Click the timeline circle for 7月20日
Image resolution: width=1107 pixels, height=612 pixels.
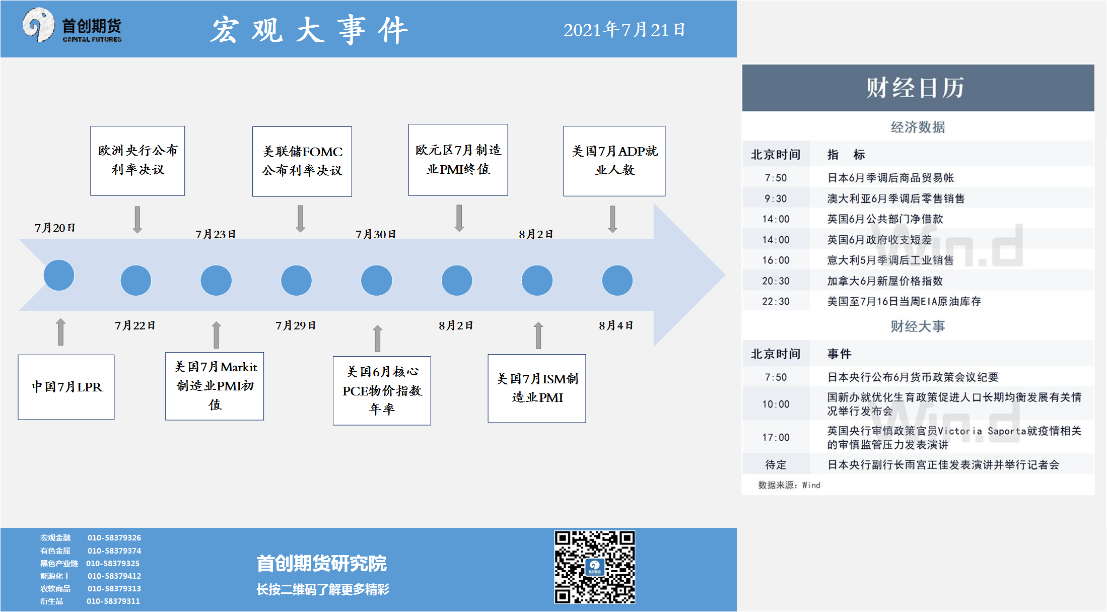[x=59, y=275]
